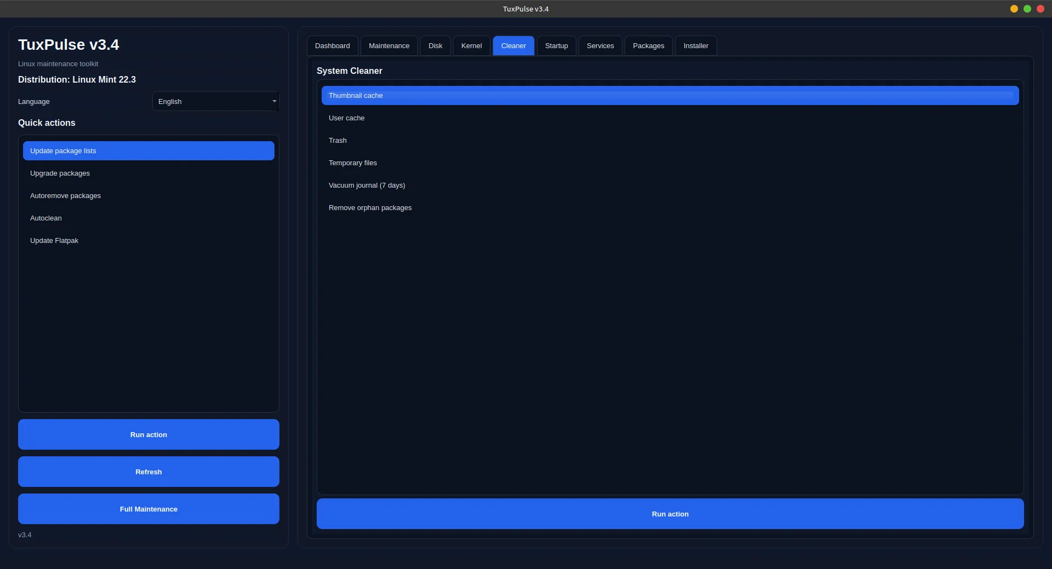Go to the Disk tab

[x=435, y=46]
